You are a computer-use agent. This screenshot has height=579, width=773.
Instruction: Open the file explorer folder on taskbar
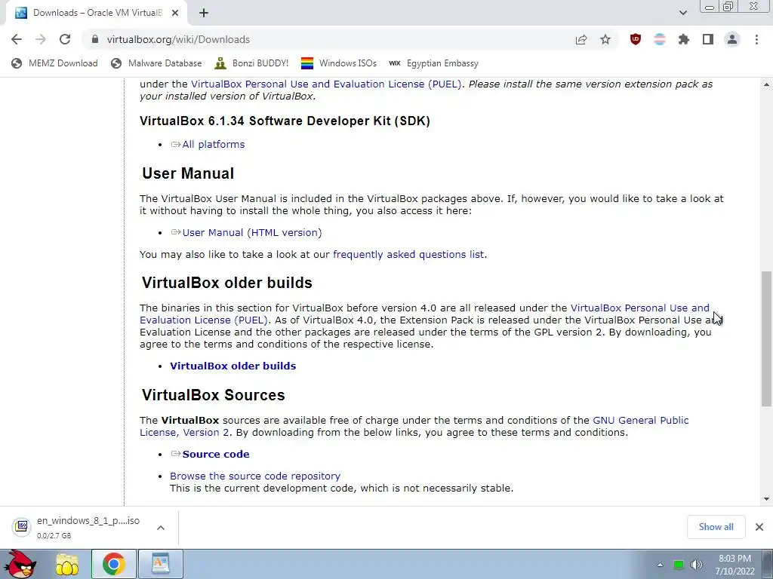67,565
